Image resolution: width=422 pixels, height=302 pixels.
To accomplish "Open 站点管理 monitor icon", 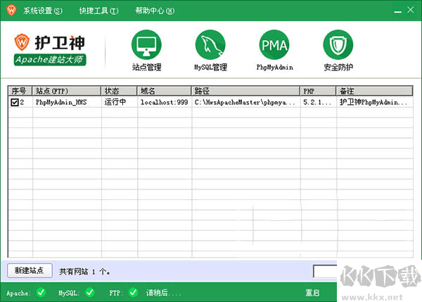I will click(146, 45).
